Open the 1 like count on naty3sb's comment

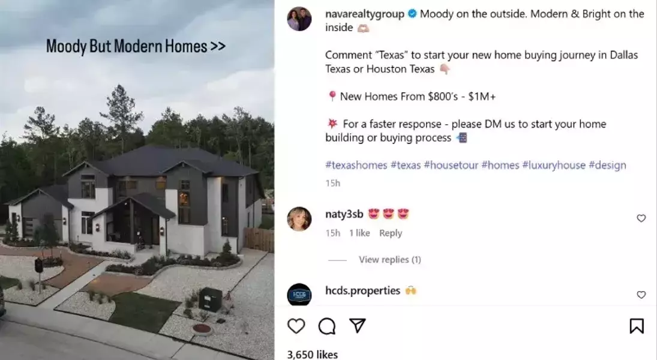point(359,233)
